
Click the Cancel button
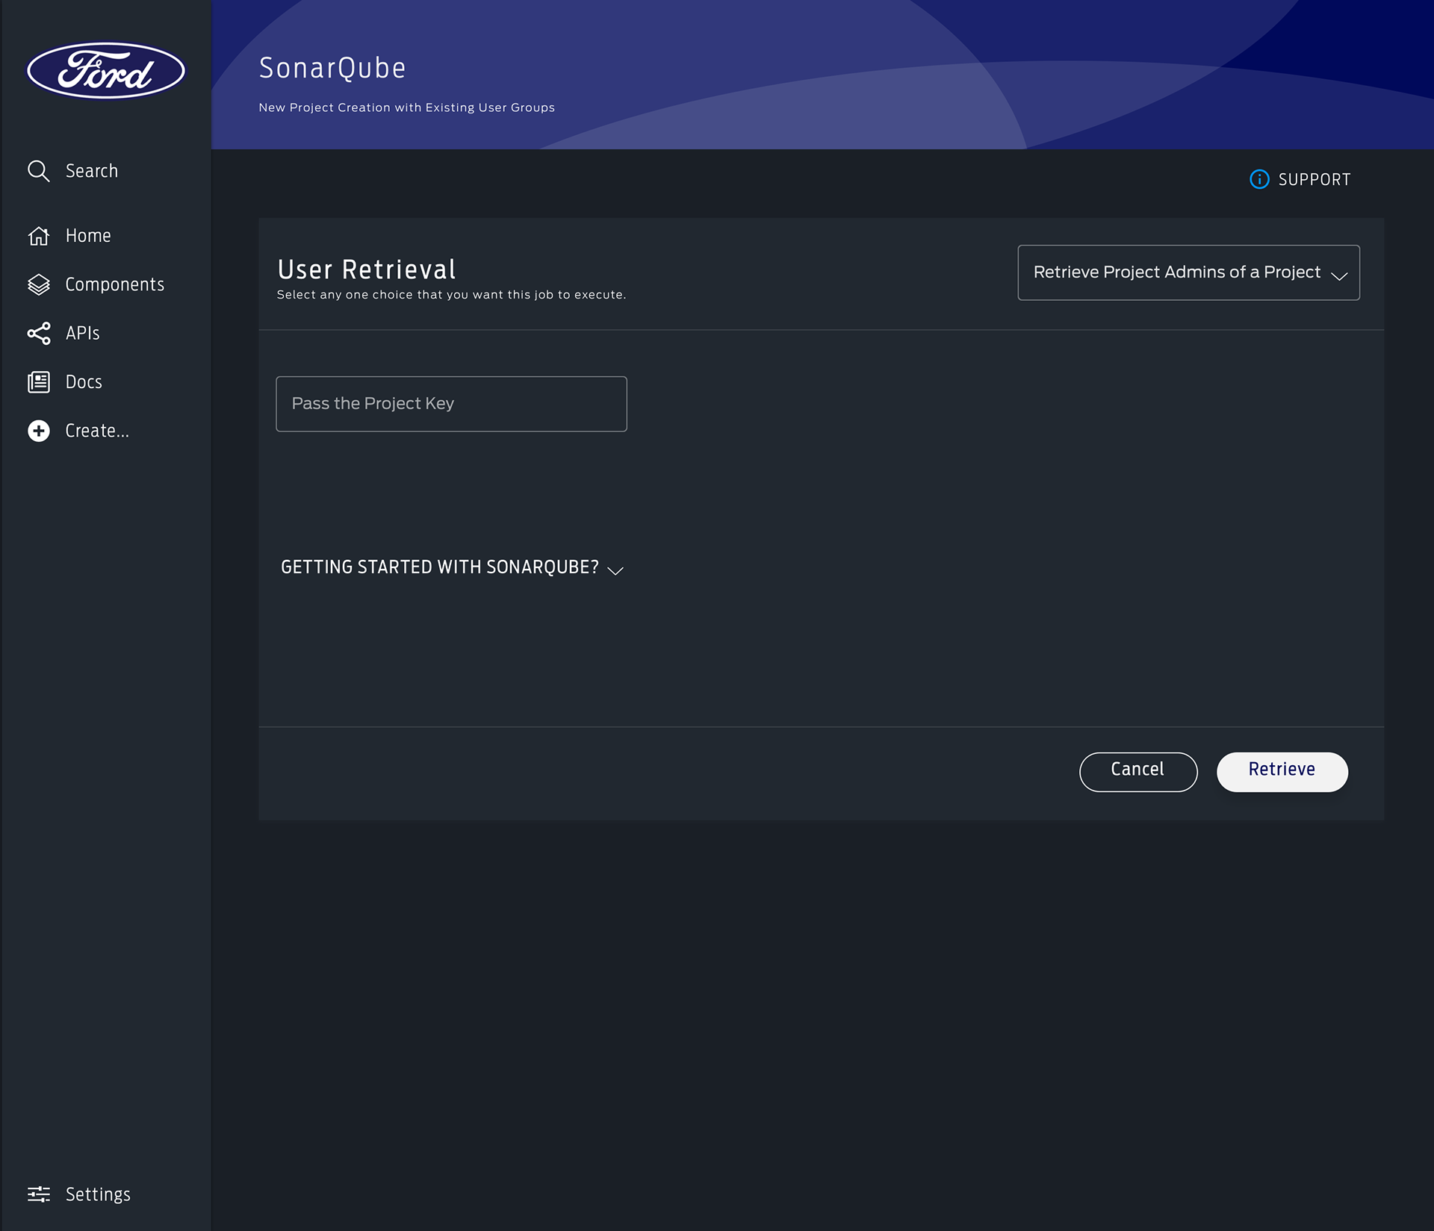[1138, 771]
